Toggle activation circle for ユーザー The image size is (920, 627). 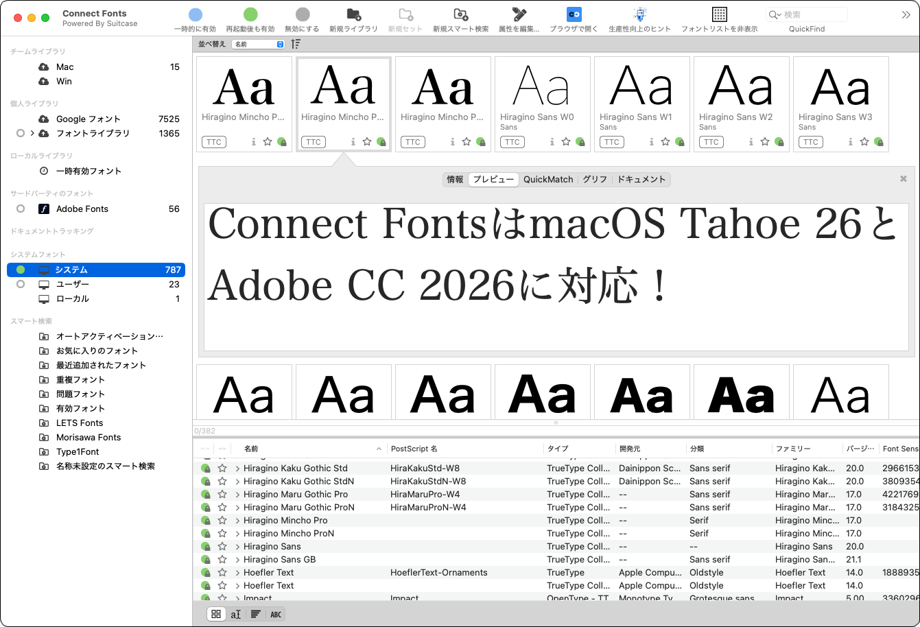pos(21,285)
